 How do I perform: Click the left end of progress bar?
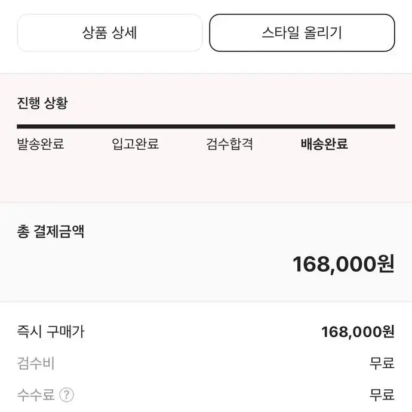click(20, 127)
